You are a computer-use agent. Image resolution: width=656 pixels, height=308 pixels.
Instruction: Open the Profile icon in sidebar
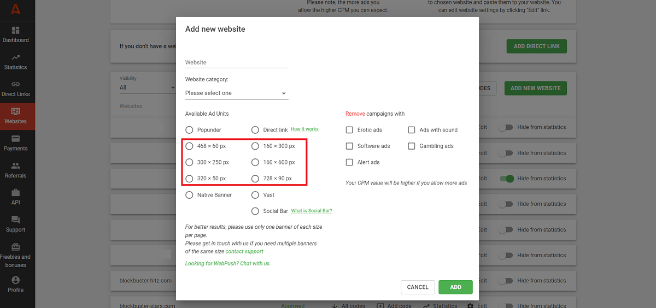pos(15,280)
